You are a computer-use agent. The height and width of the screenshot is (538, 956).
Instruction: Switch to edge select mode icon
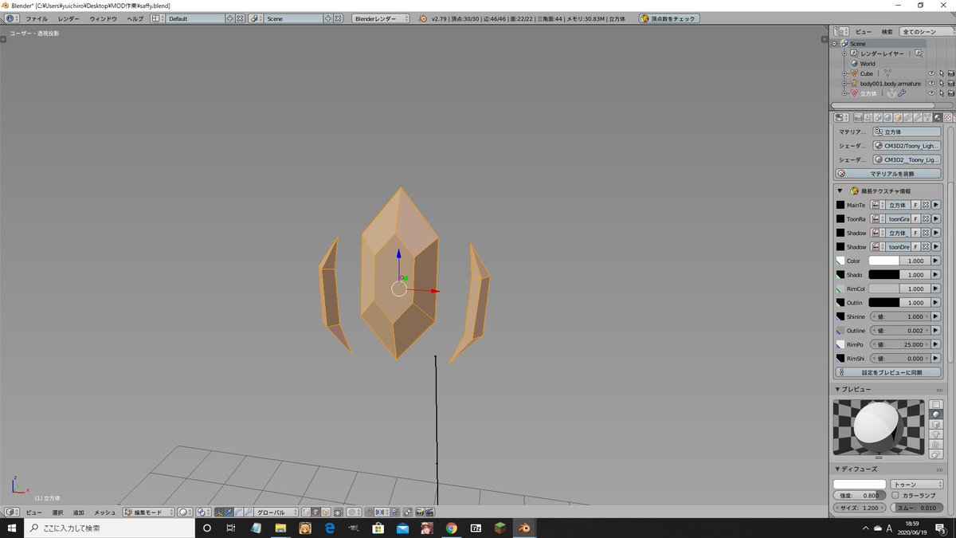(x=315, y=512)
